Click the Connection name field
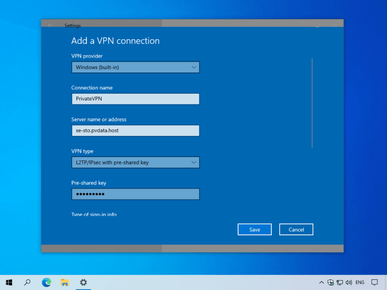 (135, 99)
